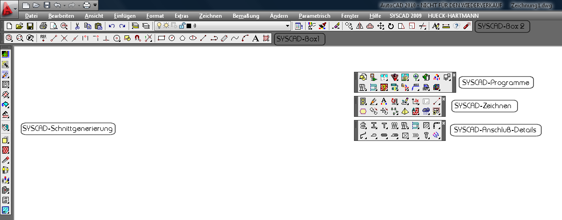Click the bottom blue icon in left toolbar
This screenshot has height=220, width=562.
(x=5, y=210)
